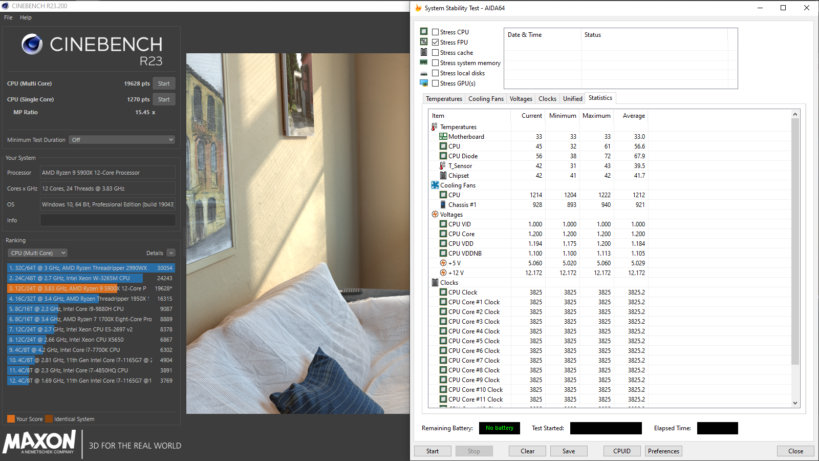
Task: Enable the Stress system memory checkbox
Action: tap(435, 62)
